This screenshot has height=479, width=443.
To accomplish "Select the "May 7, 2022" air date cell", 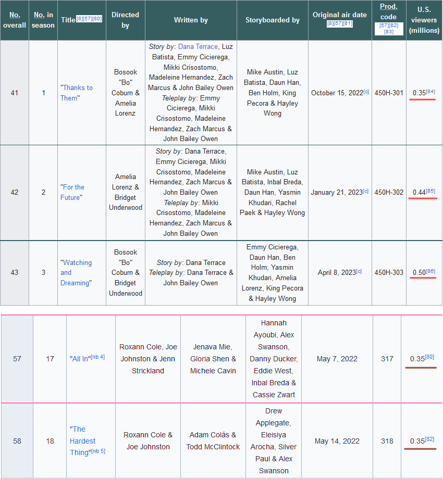I will click(337, 359).
